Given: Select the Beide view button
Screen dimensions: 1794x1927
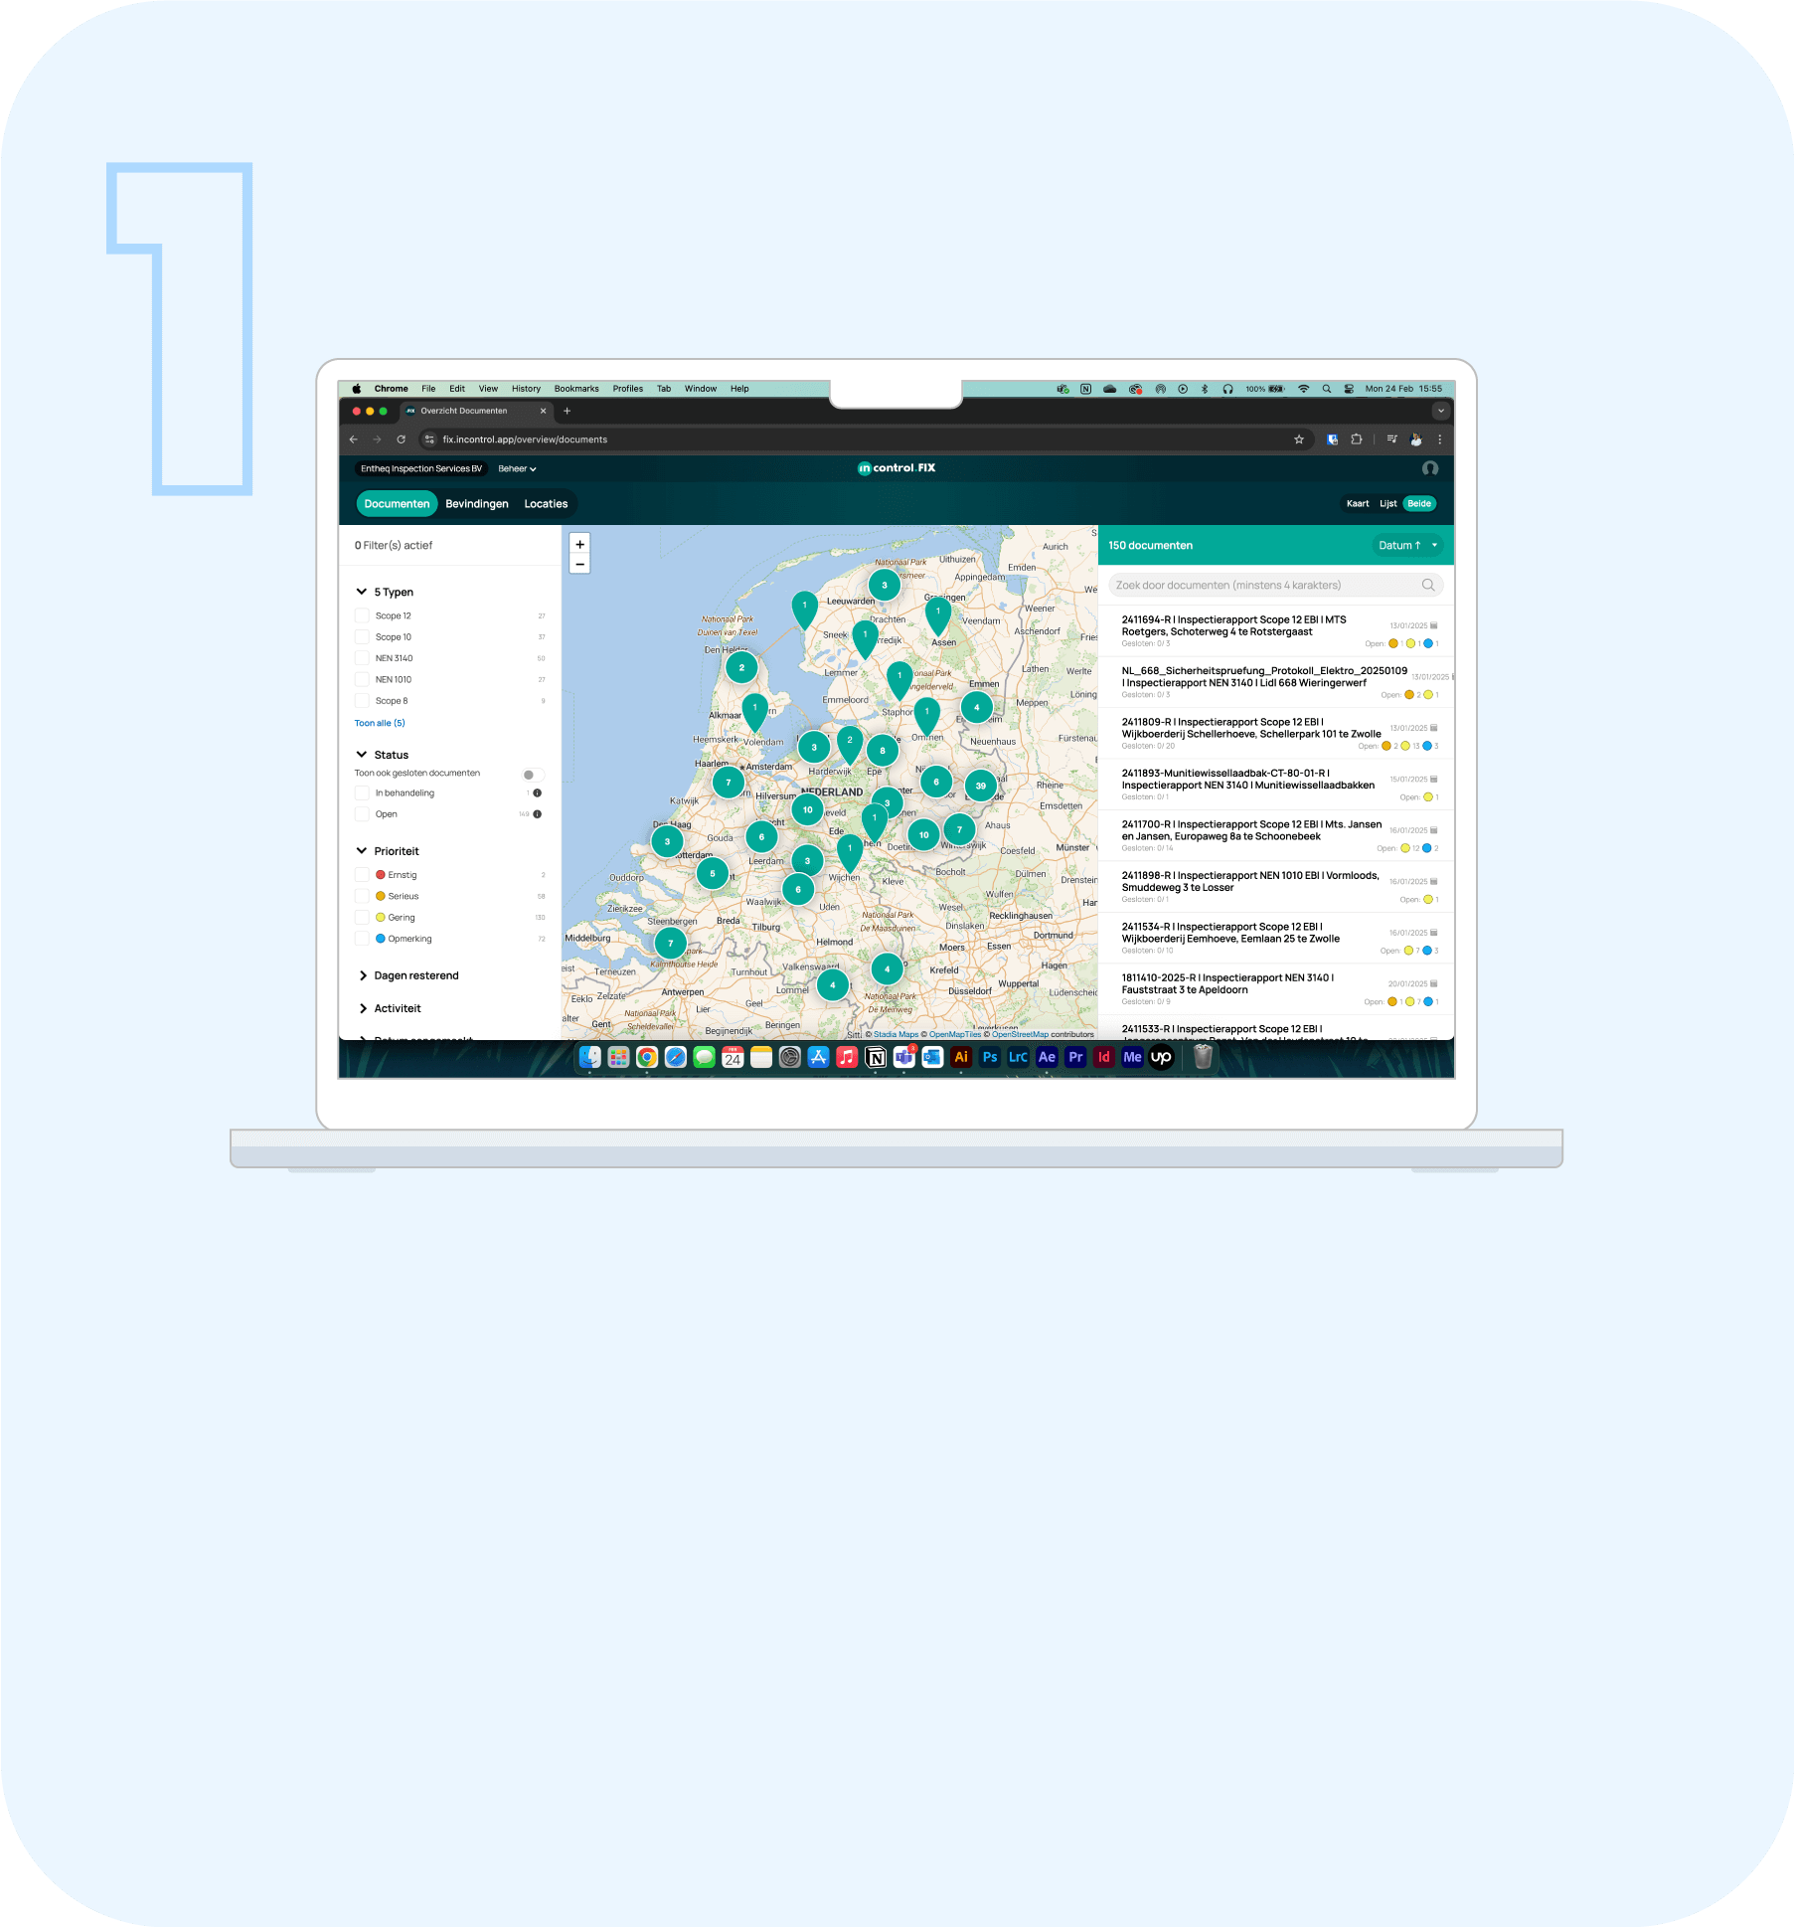Looking at the screenshot, I should pos(1419,504).
